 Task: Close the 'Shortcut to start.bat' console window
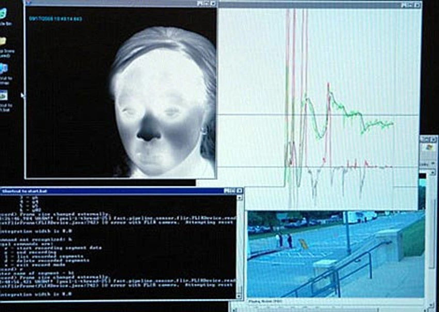(239, 191)
